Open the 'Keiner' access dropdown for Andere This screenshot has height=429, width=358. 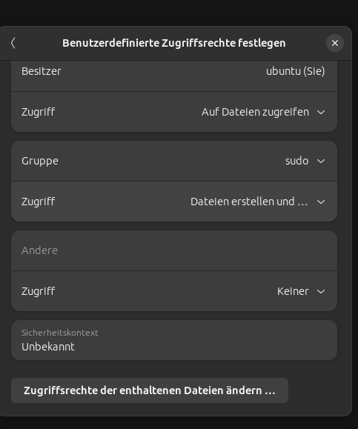click(x=174, y=291)
